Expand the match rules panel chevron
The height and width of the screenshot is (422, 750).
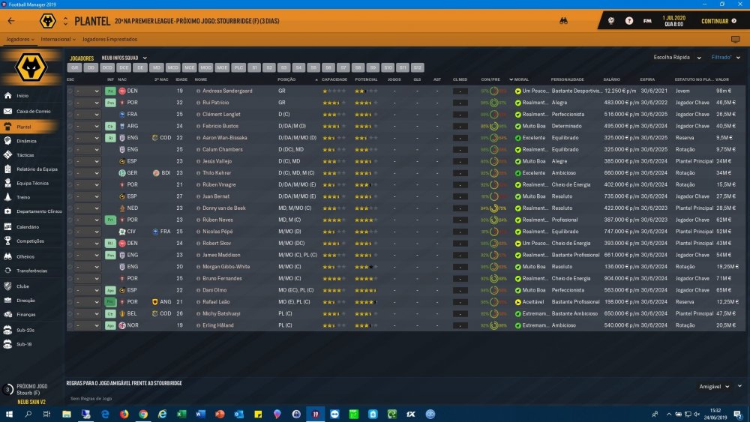740,386
